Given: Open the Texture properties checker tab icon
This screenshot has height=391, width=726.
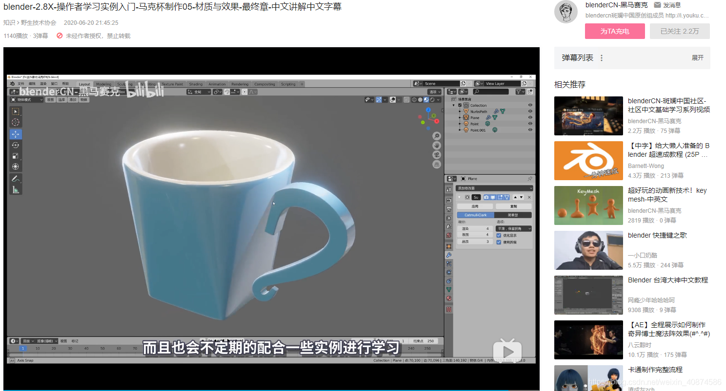Looking at the screenshot, I should click(449, 309).
